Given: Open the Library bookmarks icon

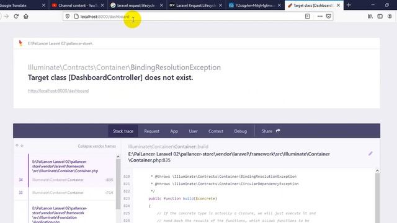Looking at the screenshot, I should (x=370, y=17).
